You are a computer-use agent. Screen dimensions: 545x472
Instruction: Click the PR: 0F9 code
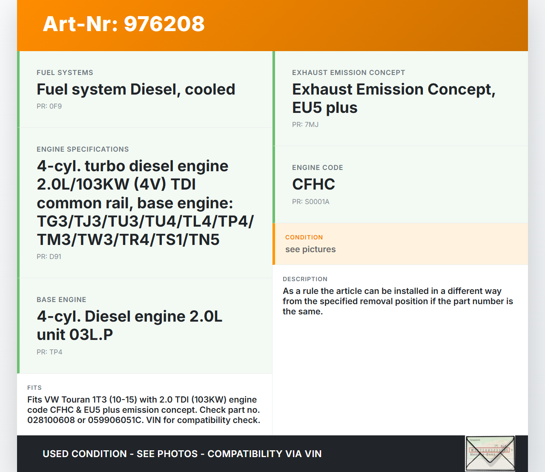(49, 106)
